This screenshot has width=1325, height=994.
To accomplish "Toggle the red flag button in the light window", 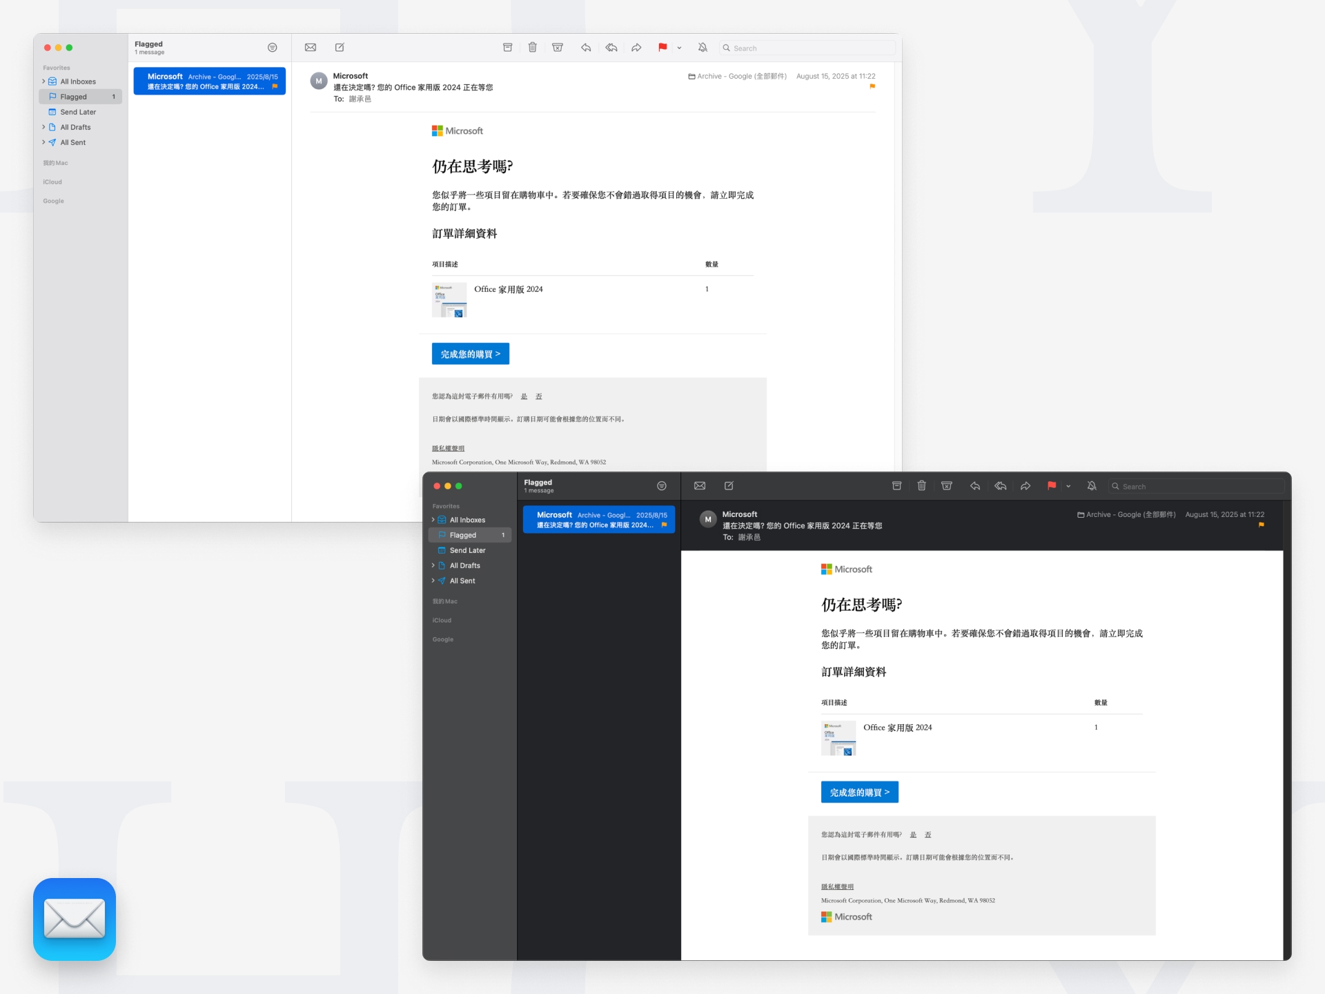I will [662, 48].
